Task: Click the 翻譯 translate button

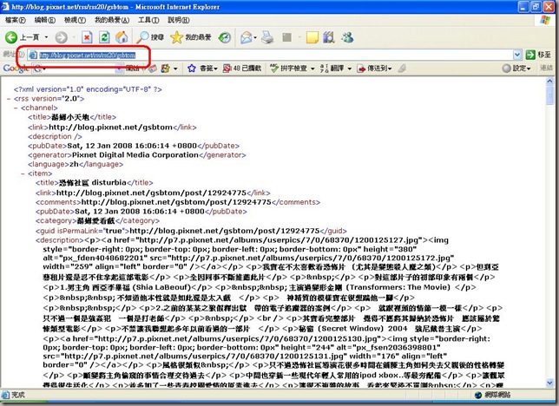Action: [332, 68]
